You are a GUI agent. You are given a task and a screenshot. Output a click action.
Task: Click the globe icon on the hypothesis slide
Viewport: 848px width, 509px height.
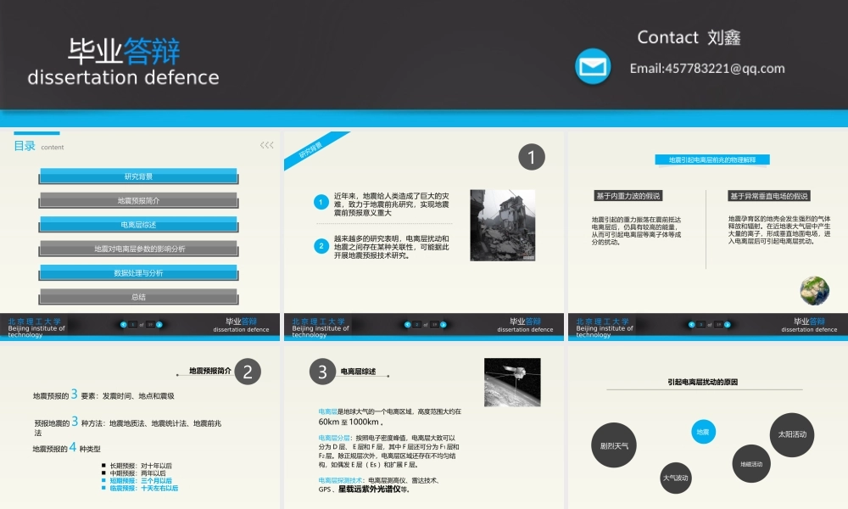pos(814,290)
